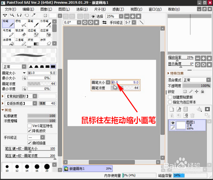The height and width of the screenshot is (180, 213).
Task: Select the 水彩笔 watercolor tool
Action: tap(45, 23)
